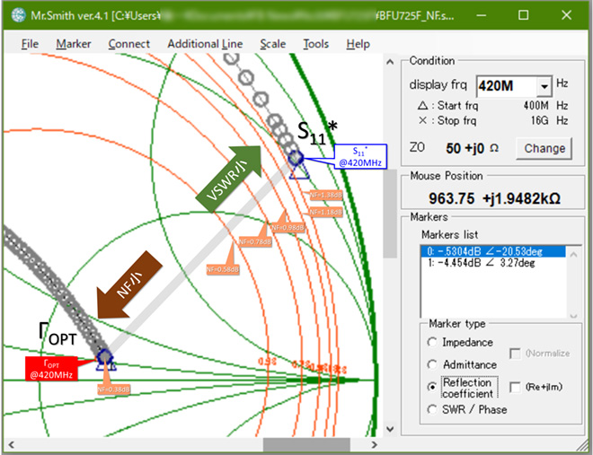The width and height of the screenshot is (593, 455).
Task: Open the Additional Line menu
Action: [x=205, y=44]
